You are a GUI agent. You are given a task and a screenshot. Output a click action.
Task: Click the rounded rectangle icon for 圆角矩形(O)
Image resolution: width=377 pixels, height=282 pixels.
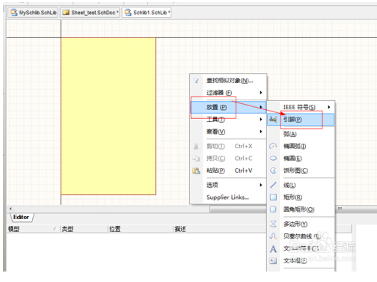click(273, 209)
